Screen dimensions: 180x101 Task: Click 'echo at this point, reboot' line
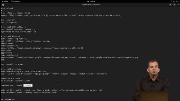coord(51,90)
